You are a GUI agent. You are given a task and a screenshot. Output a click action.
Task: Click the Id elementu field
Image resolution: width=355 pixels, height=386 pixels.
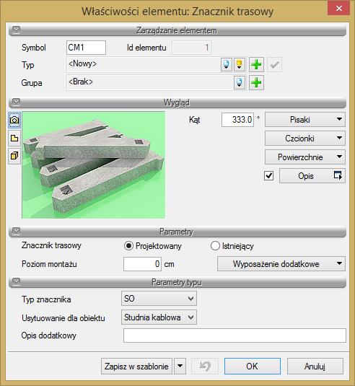pyautogui.click(x=191, y=48)
